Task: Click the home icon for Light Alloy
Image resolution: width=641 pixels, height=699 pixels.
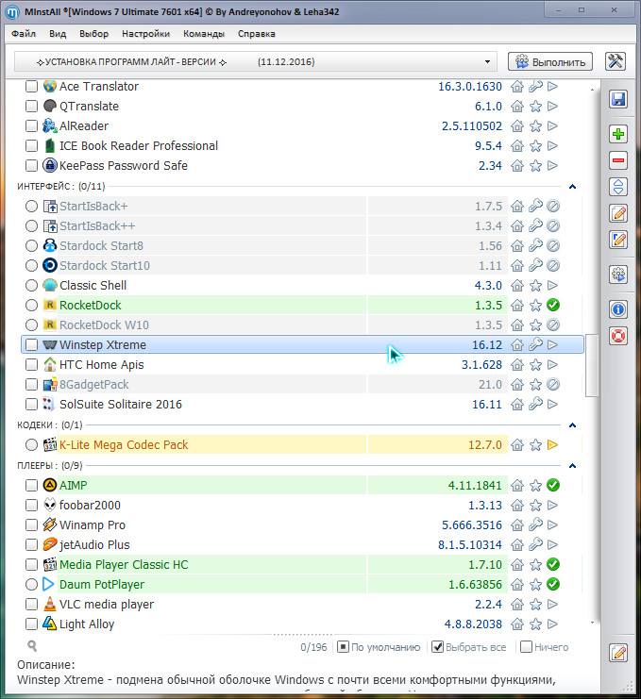Action: pyautogui.click(x=517, y=624)
